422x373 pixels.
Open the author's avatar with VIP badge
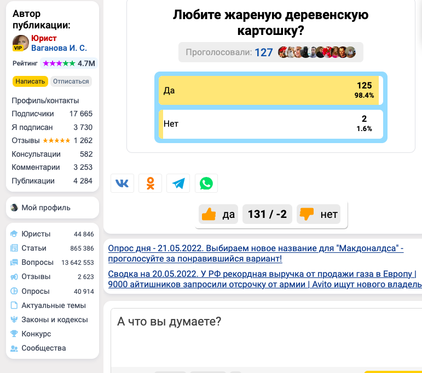[21, 44]
